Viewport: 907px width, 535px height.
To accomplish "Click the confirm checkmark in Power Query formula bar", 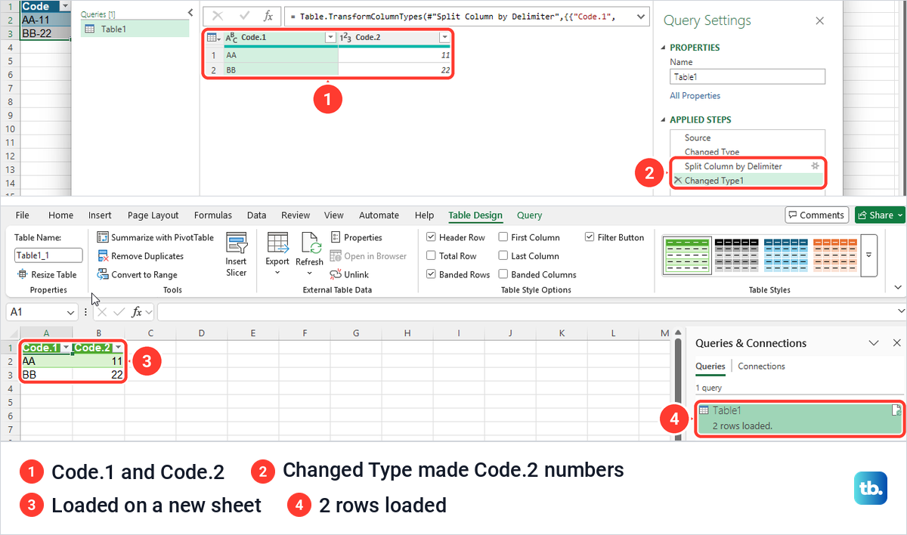I will (244, 16).
